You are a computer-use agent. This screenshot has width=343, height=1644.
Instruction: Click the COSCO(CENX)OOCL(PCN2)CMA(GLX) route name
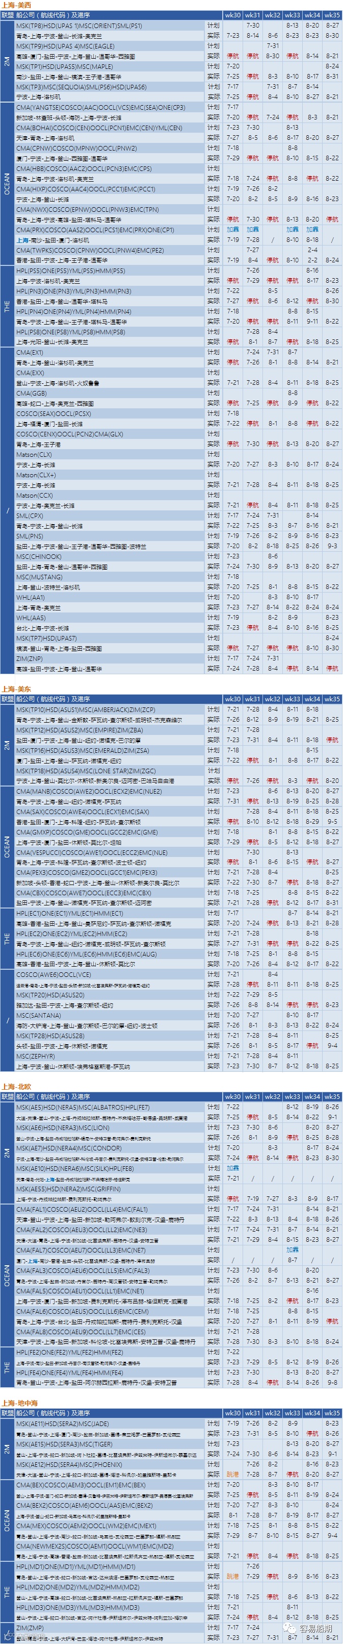click(69, 434)
